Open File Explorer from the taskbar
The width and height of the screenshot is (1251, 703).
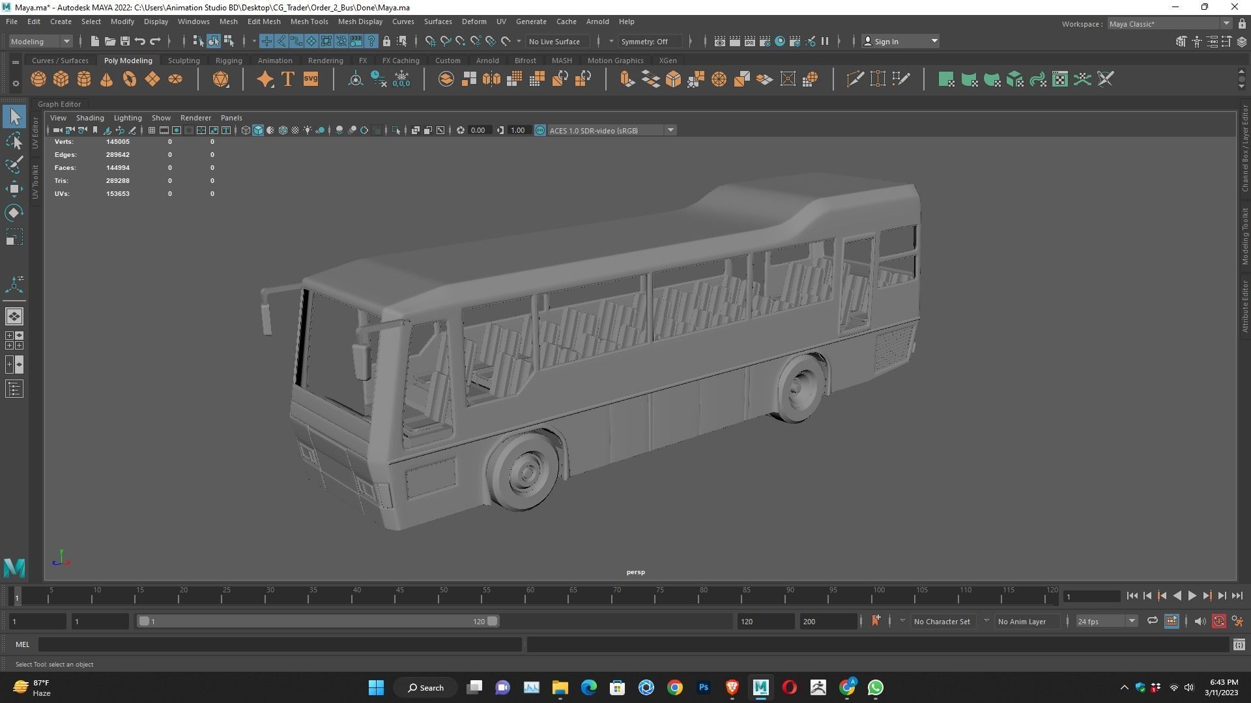click(560, 687)
